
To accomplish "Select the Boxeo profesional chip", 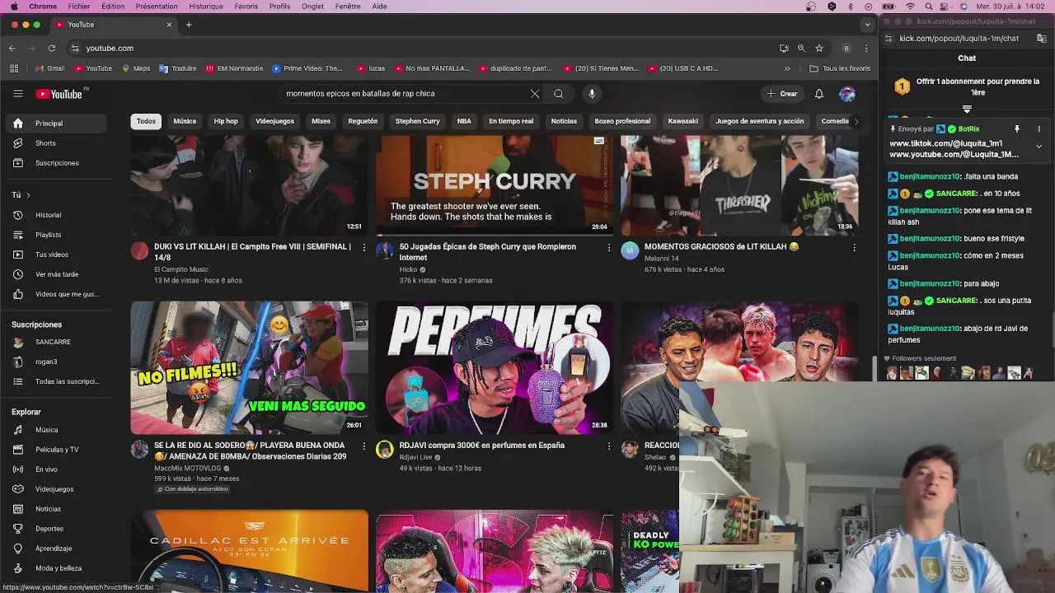I will [622, 121].
